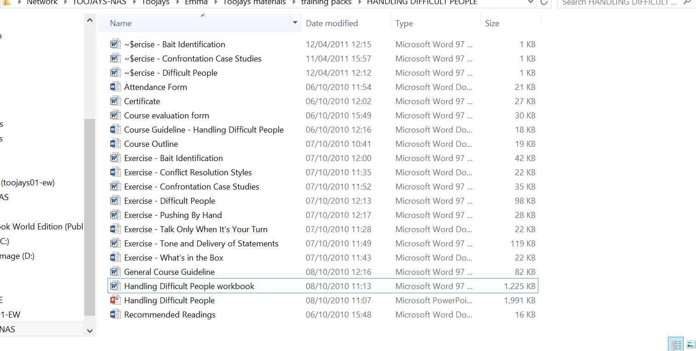Click Word icon of Handling Difficult People workbook

115,286
